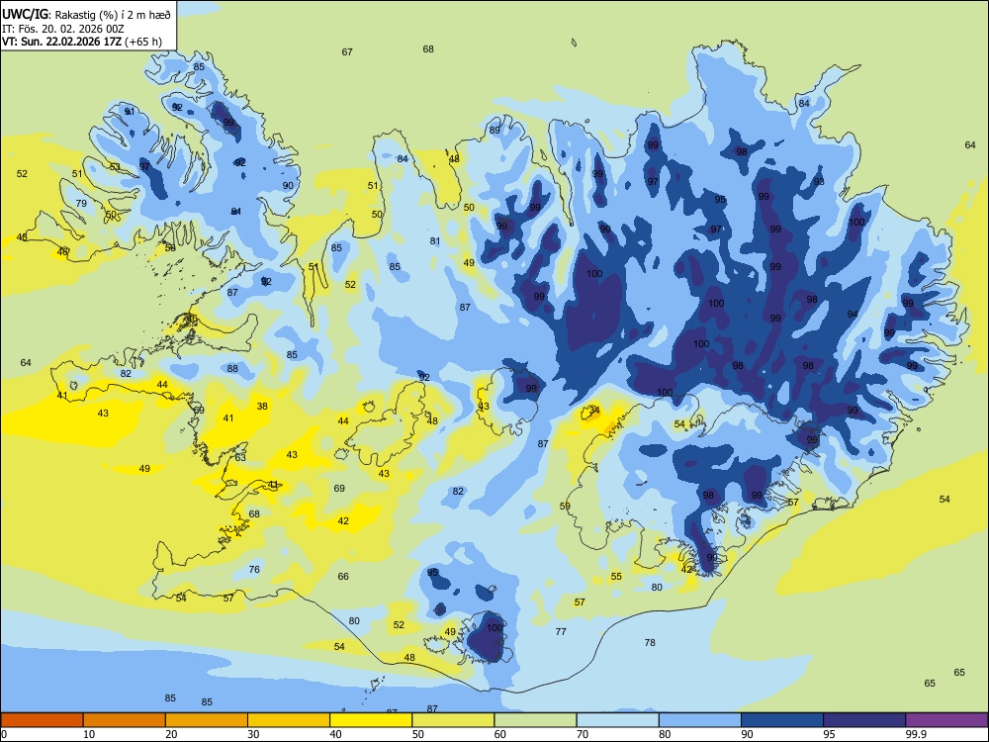989x742 pixels.
Task: Click the legend tick label '20'
Action: [x=171, y=734]
